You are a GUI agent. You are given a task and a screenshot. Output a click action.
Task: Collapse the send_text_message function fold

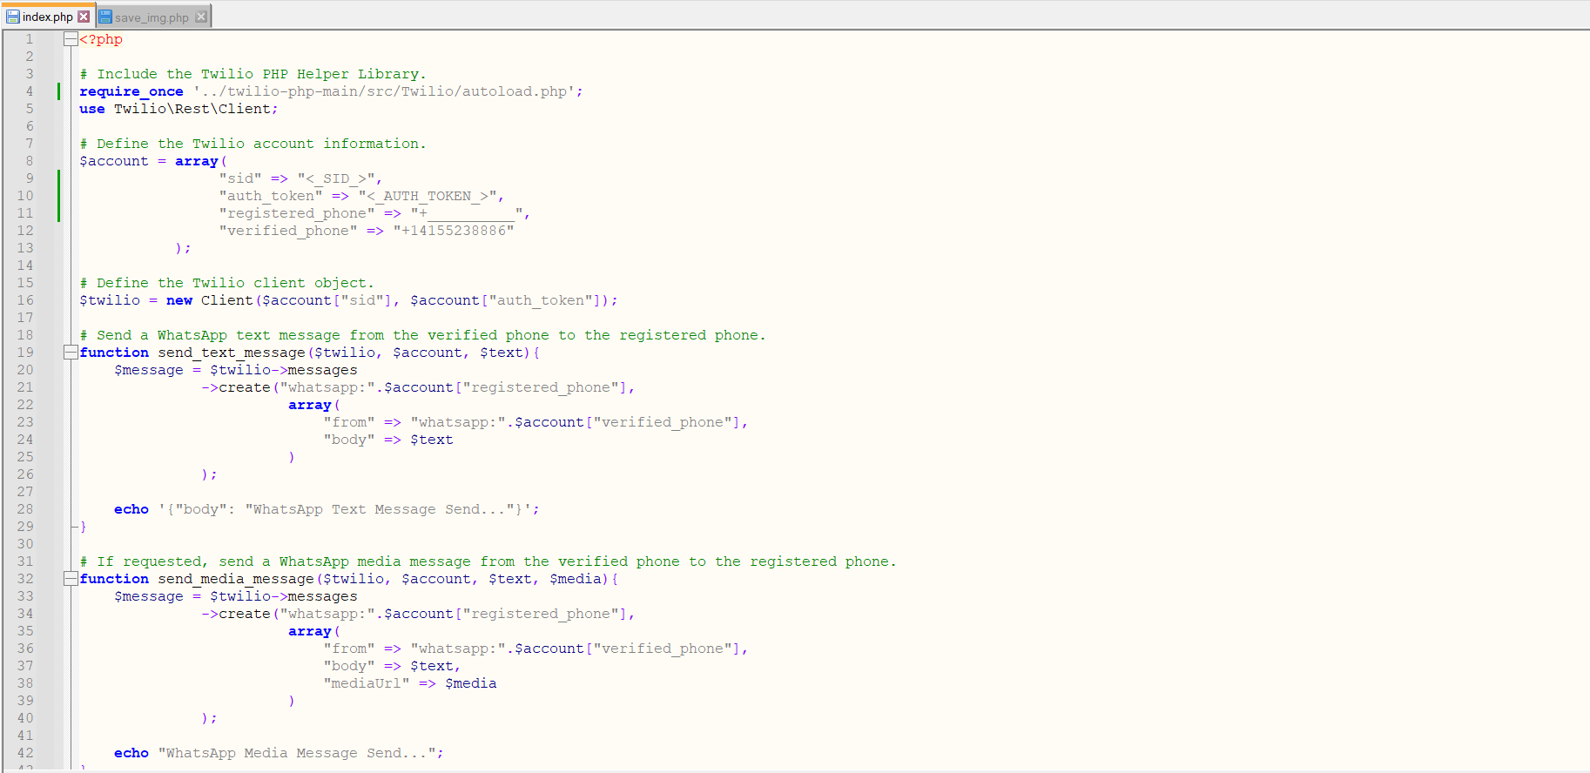[x=70, y=353]
